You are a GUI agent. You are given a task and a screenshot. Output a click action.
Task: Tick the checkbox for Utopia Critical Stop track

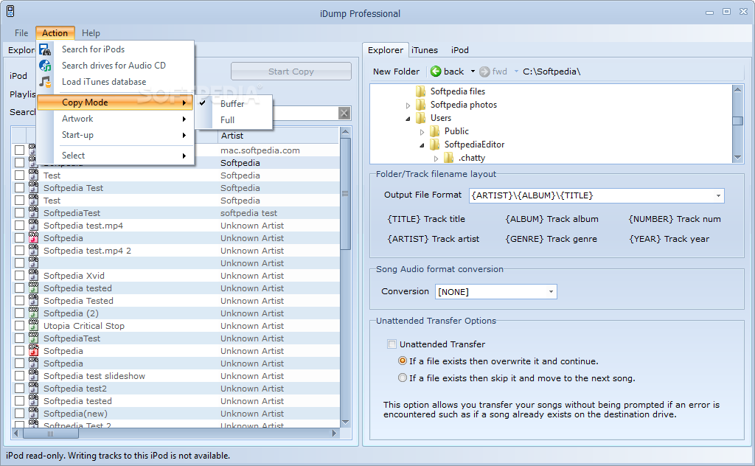pos(19,325)
